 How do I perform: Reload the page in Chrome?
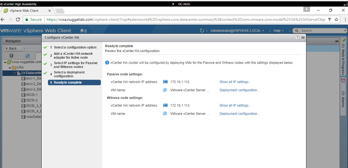coord(18,19)
